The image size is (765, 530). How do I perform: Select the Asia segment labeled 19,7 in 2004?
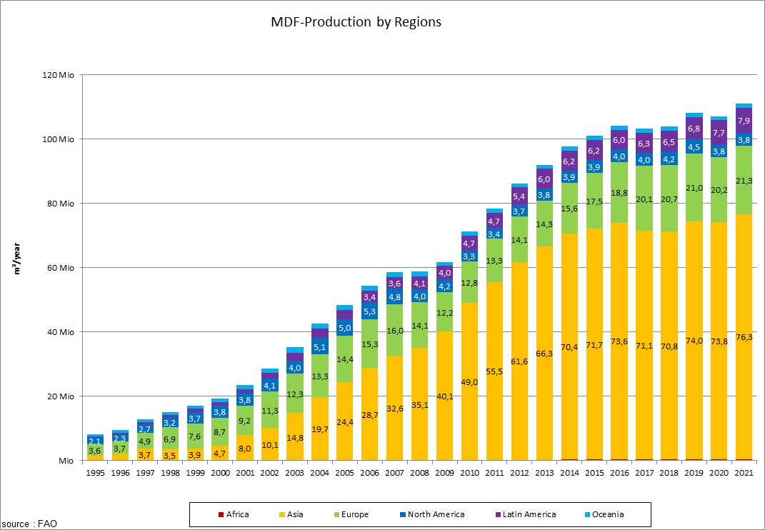pos(321,429)
